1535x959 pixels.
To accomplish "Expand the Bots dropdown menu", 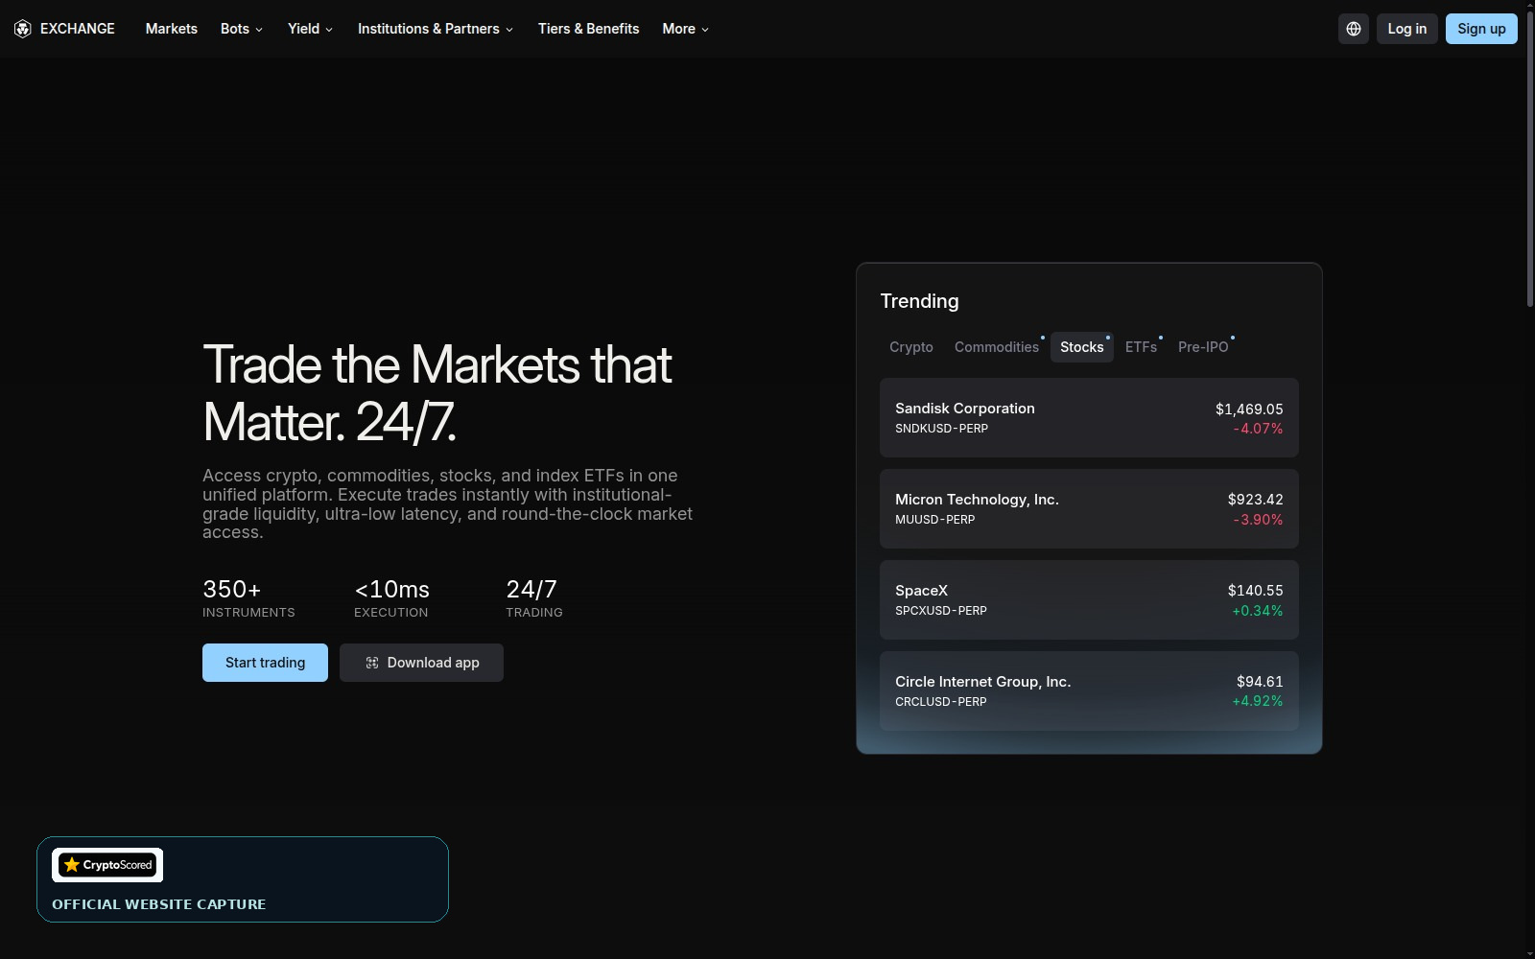I will tap(242, 29).
